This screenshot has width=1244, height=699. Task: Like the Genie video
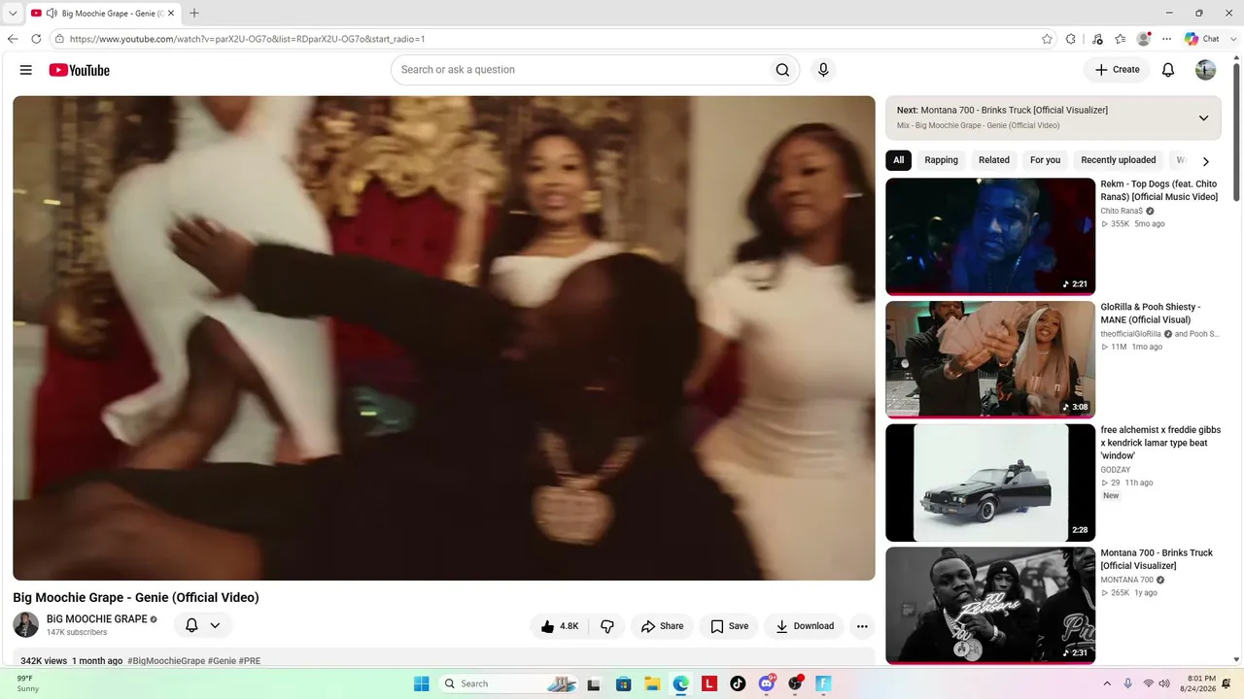(560, 626)
